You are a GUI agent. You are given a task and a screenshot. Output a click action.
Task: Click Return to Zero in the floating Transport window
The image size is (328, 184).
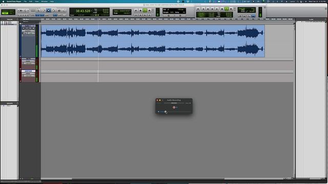[203, 9]
